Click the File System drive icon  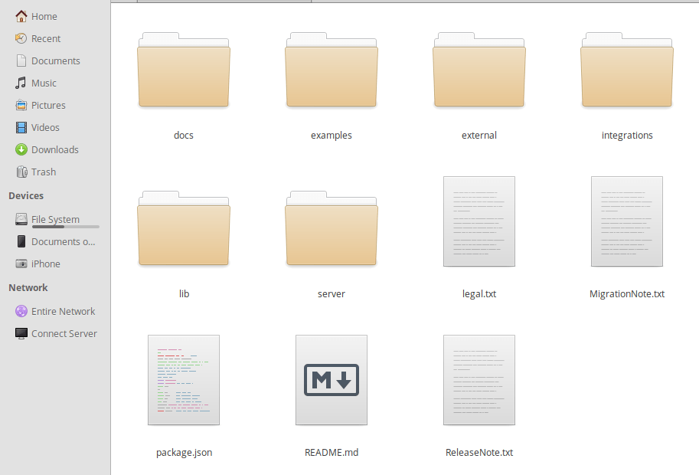tap(21, 219)
